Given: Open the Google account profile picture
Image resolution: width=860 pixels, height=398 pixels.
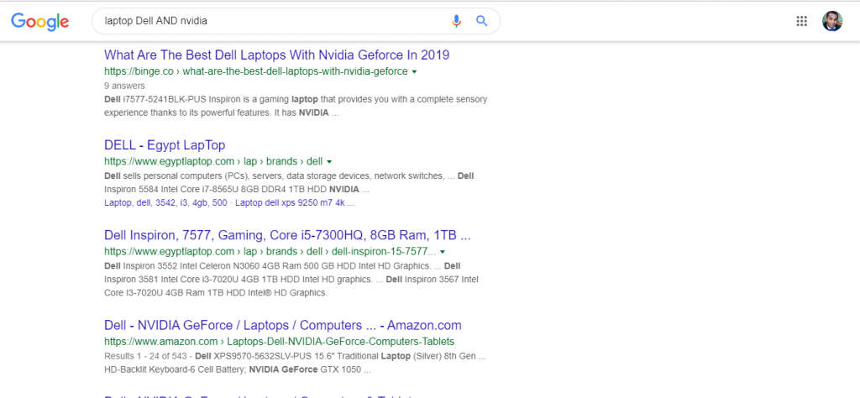Looking at the screenshot, I should (x=832, y=21).
